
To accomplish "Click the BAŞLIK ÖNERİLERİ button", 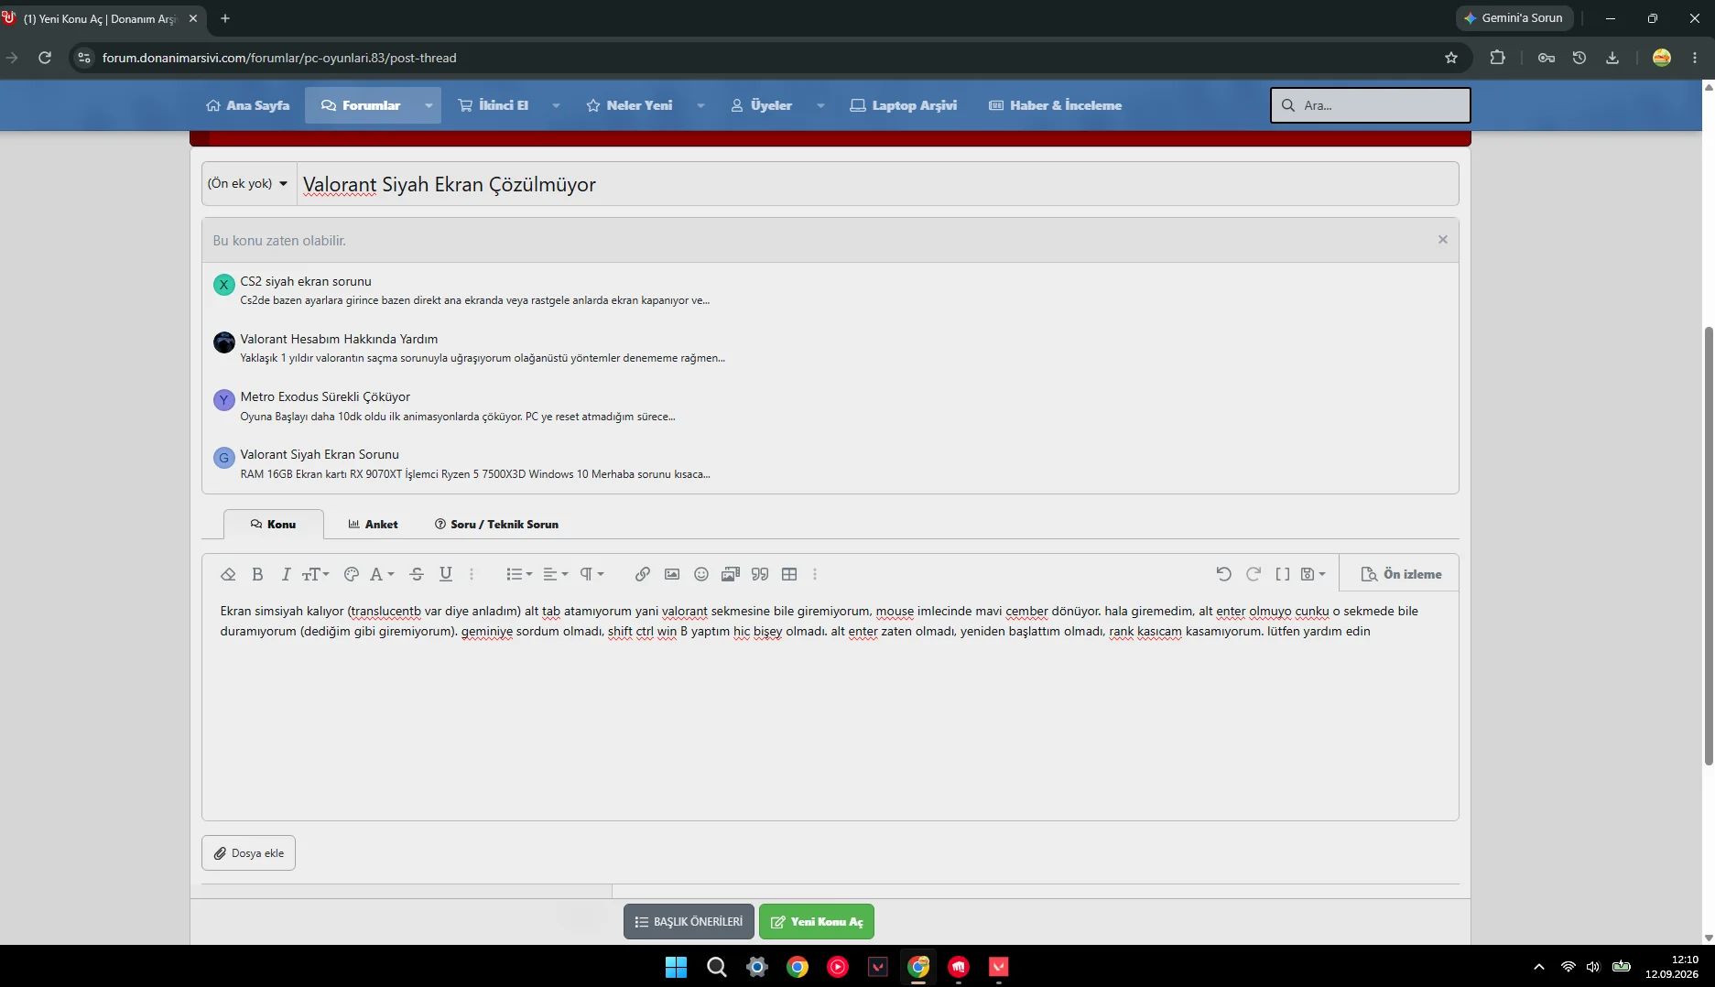I will [x=689, y=922].
